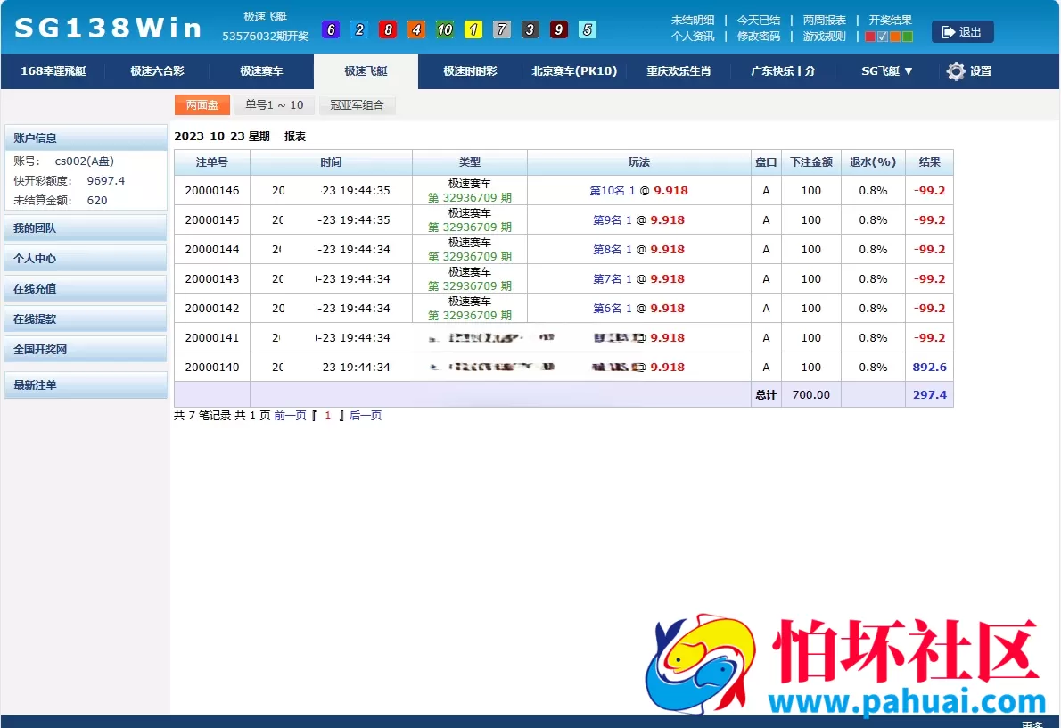The image size is (1061, 728).
Task: Select the green theme color swatch
Action: point(908,37)
